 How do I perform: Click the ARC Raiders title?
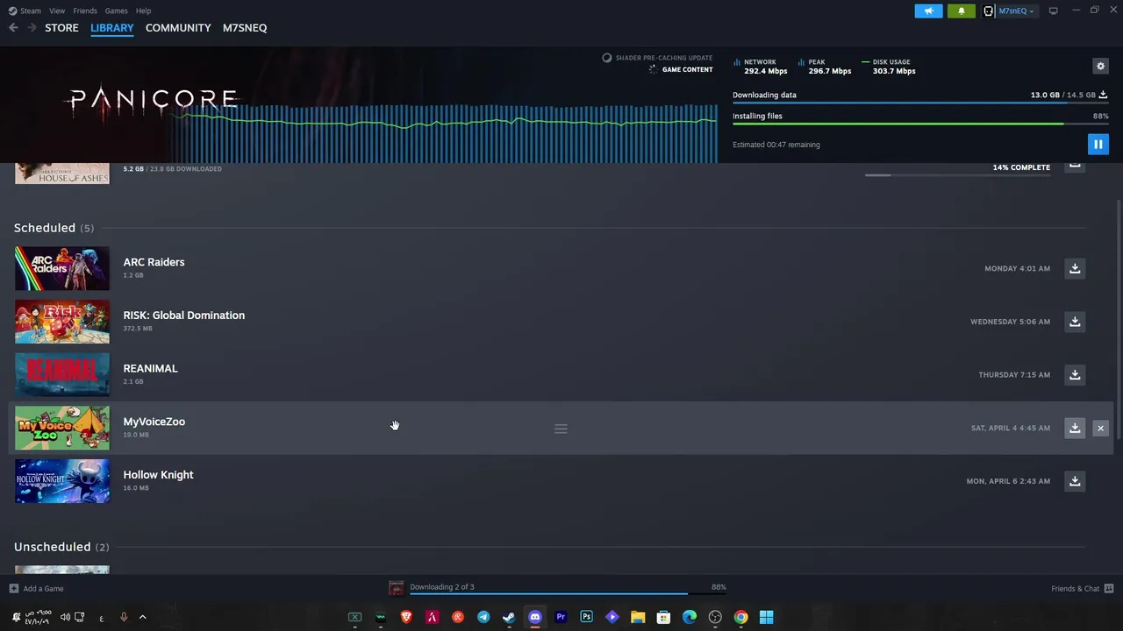pos(154,262)
